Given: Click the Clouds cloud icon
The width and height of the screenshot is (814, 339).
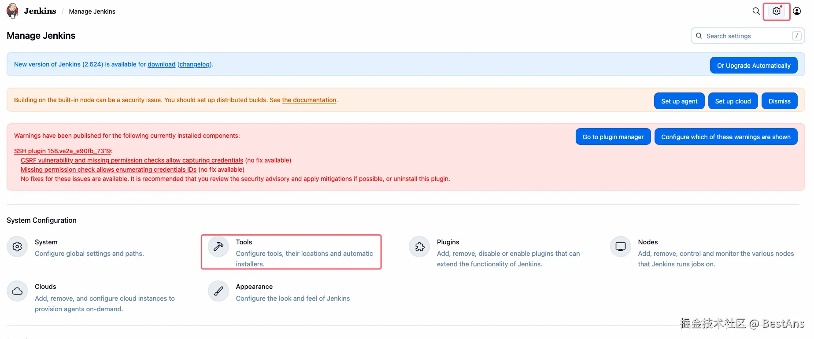Looking at the screenshot, I should (17, 291).
